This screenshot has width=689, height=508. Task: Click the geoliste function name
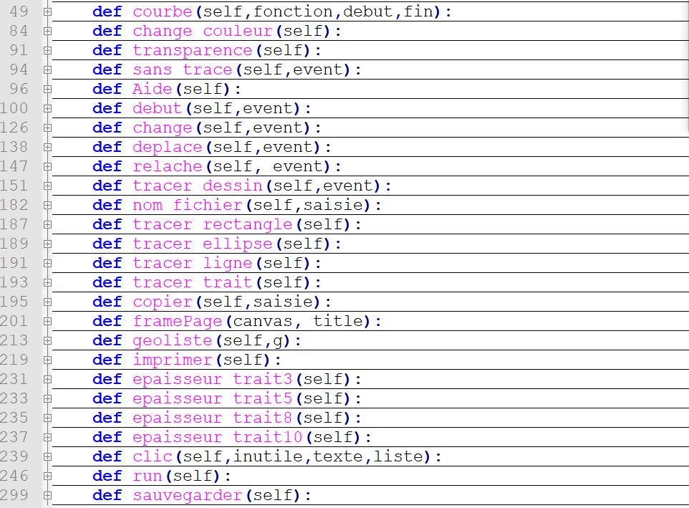click(173, 340)
